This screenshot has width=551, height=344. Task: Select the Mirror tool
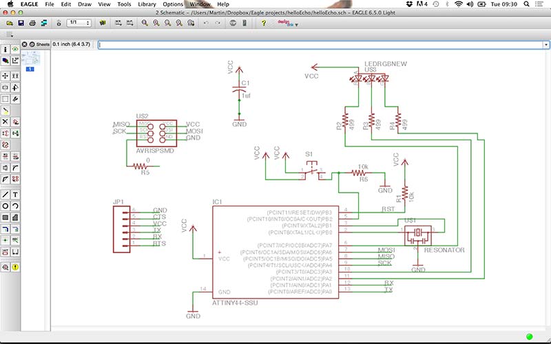point(6,87)
